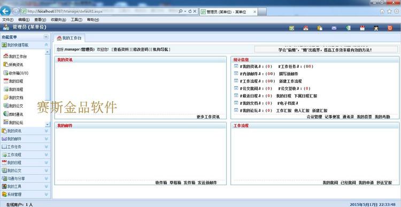Image resolution: width=401 pixels, height=207 pixels.
Task: Expand the 我的邮件 accordion panel in sidebar
Action: tap(25, 139)
